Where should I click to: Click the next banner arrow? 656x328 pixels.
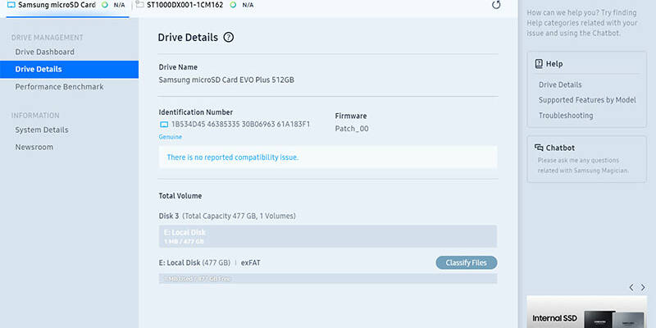pos(643,288)
